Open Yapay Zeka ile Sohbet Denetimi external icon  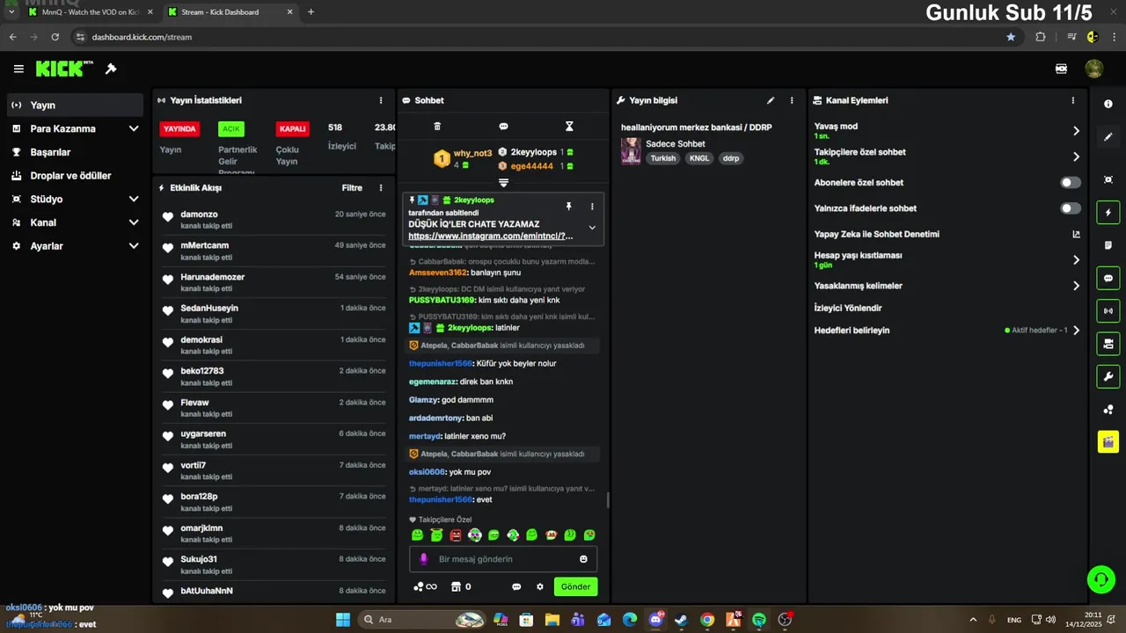coord(1076,235)
